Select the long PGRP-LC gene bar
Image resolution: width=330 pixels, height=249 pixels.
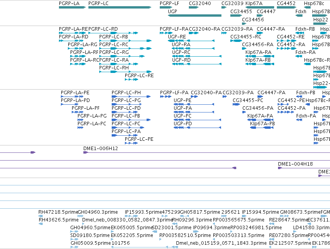click(x=120, y=7)
